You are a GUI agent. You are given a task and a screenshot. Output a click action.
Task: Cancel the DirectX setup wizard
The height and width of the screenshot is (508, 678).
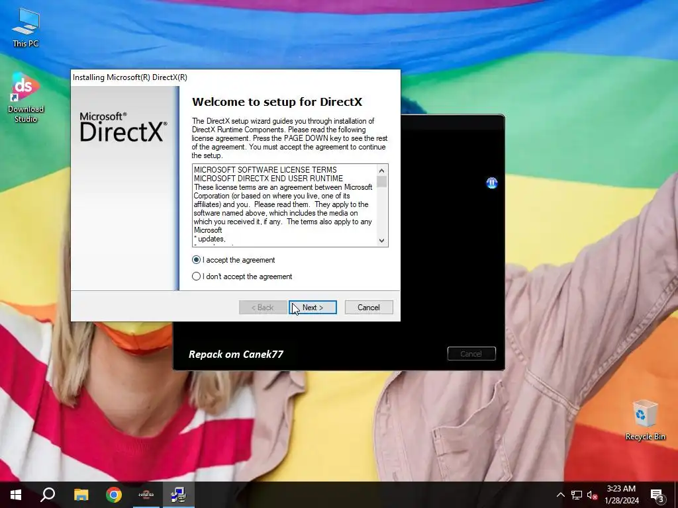(x=369, y=307)
